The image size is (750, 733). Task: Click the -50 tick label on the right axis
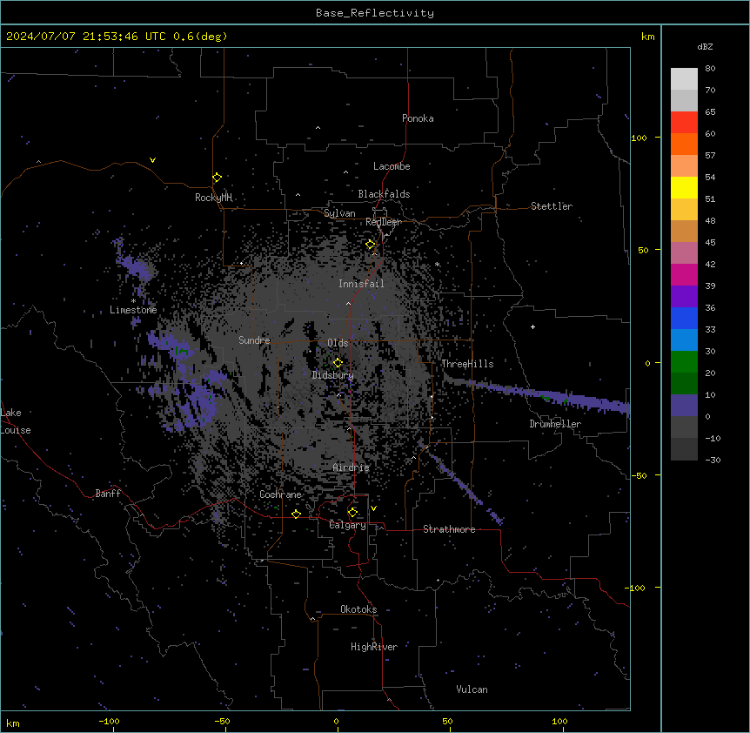(x=639, y=475)
